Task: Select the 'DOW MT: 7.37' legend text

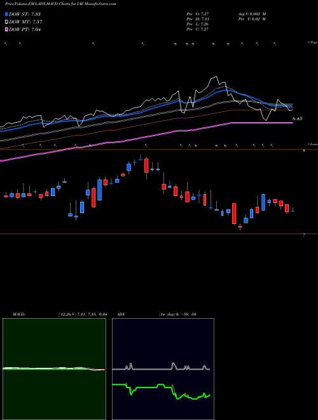Action: [x=25, y=22]
